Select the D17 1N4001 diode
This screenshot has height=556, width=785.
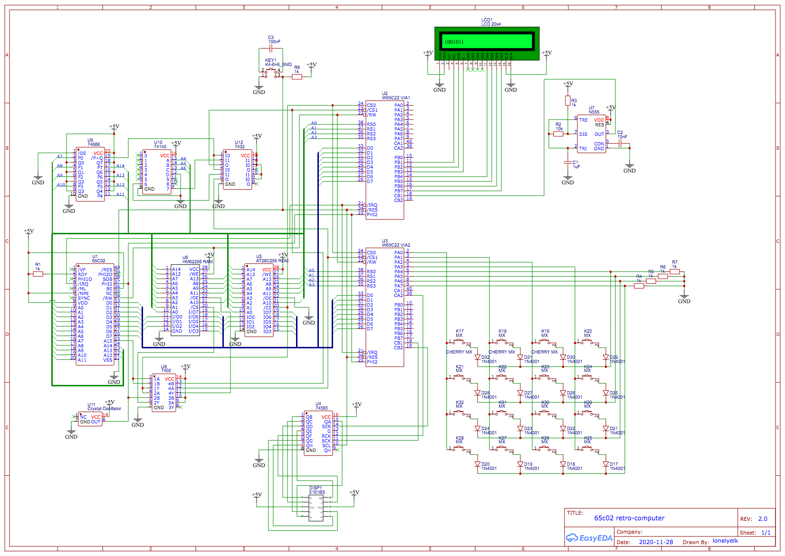pyautogui.click(x=606, y=464)
